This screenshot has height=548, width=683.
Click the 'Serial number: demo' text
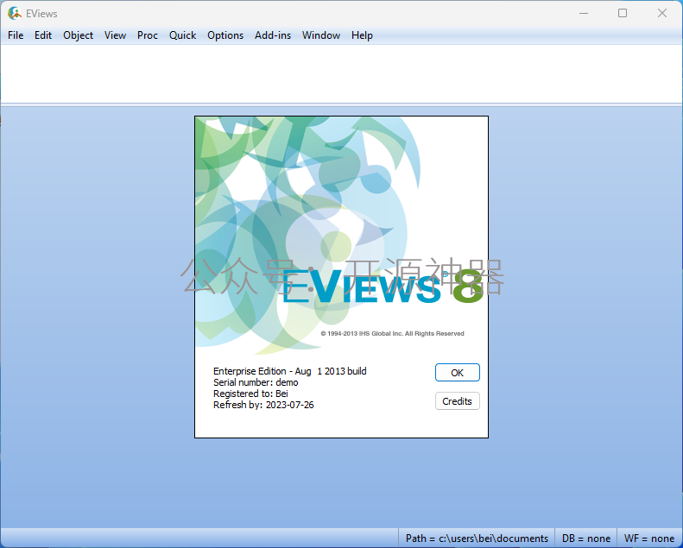pos(256,382)
